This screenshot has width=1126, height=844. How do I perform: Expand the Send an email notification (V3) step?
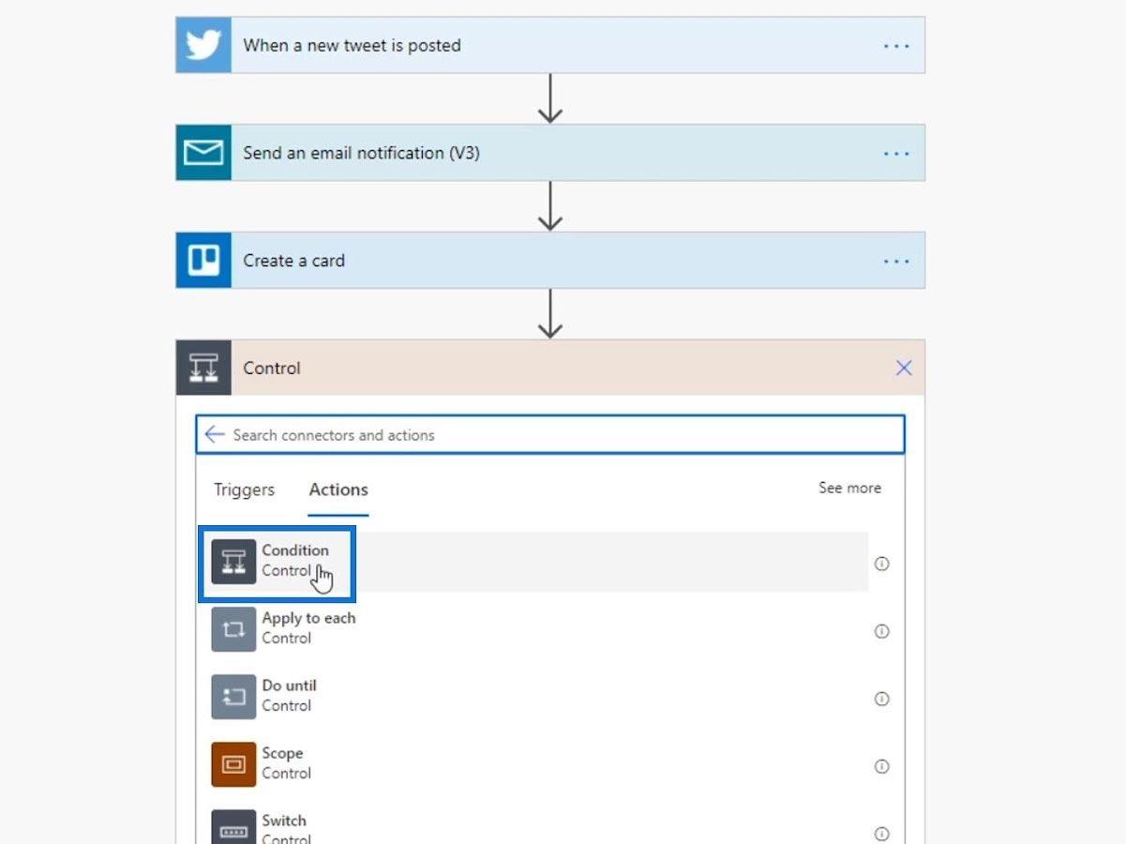click(550, 153)
